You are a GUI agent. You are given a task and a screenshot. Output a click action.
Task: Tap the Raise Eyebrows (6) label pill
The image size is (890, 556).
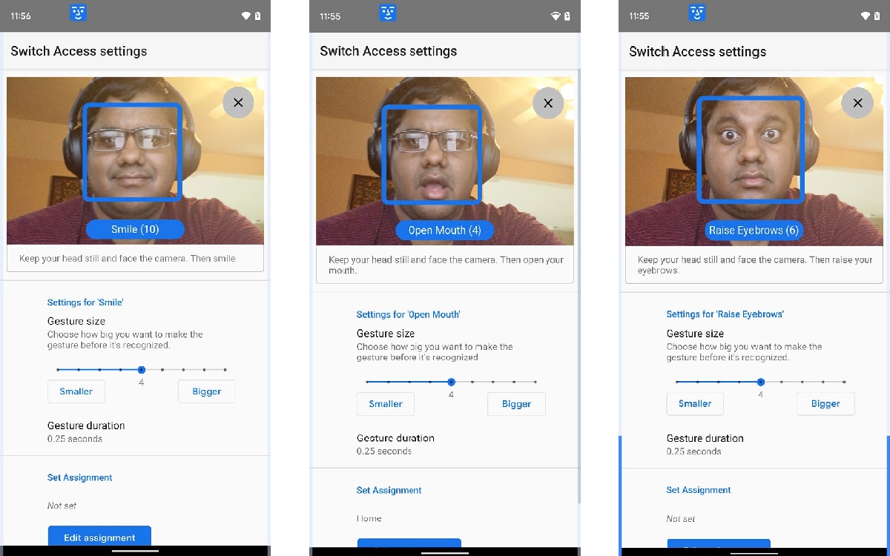click(x=754, y=231)
